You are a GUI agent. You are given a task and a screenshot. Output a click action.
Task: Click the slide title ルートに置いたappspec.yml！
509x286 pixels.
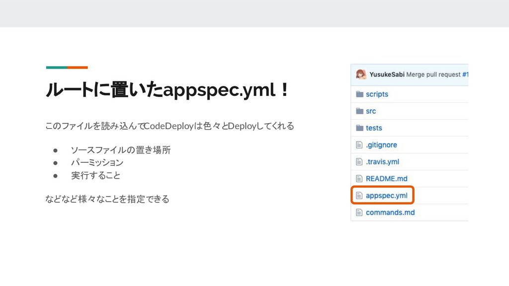(x=167, y=90)
